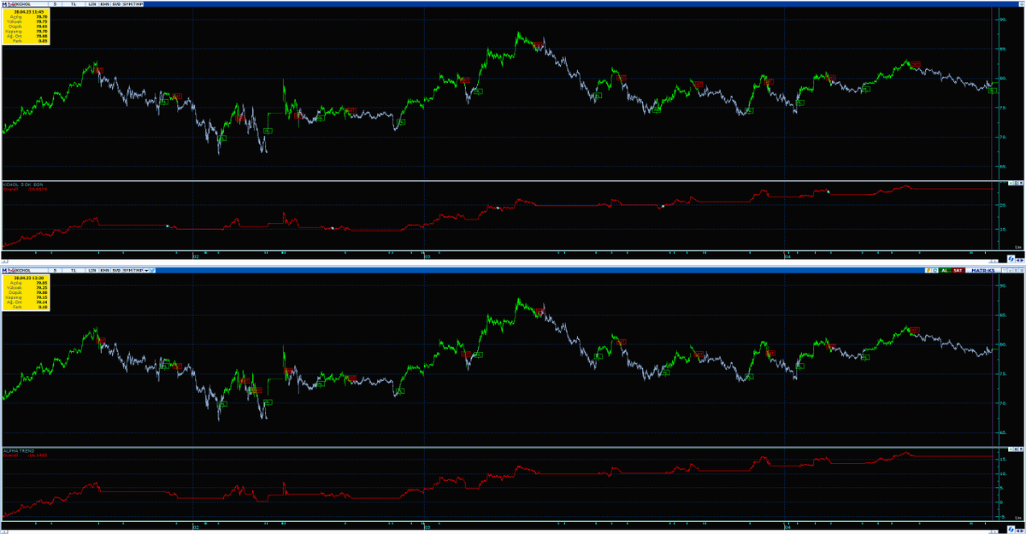1026x534 pixels.
Task: Open the MATRIKS menu on the lower toolbar
Action: point(983,272)
